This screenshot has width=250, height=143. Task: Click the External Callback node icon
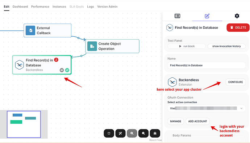coord(30,30)
